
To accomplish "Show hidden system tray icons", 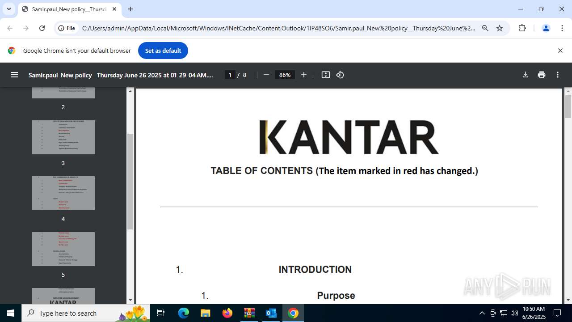I will [x=482, y=313].
